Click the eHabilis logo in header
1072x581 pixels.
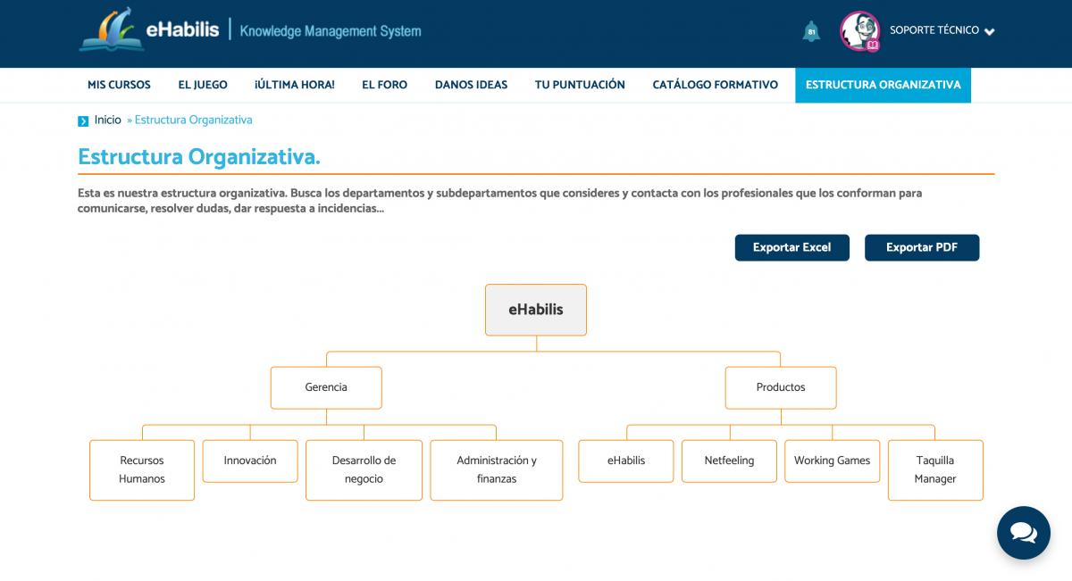pos(149,30)
